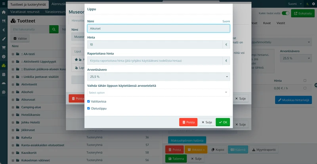
Task: Toggle the Oletuslippu checkbox
Action: [x=88, y=108]
